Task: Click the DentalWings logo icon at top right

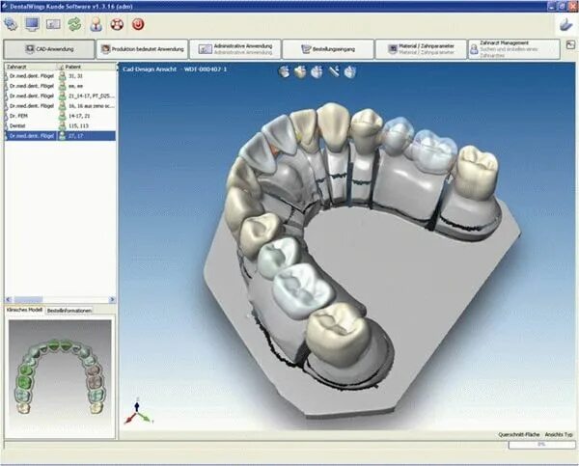Action: tap(565, 25)
